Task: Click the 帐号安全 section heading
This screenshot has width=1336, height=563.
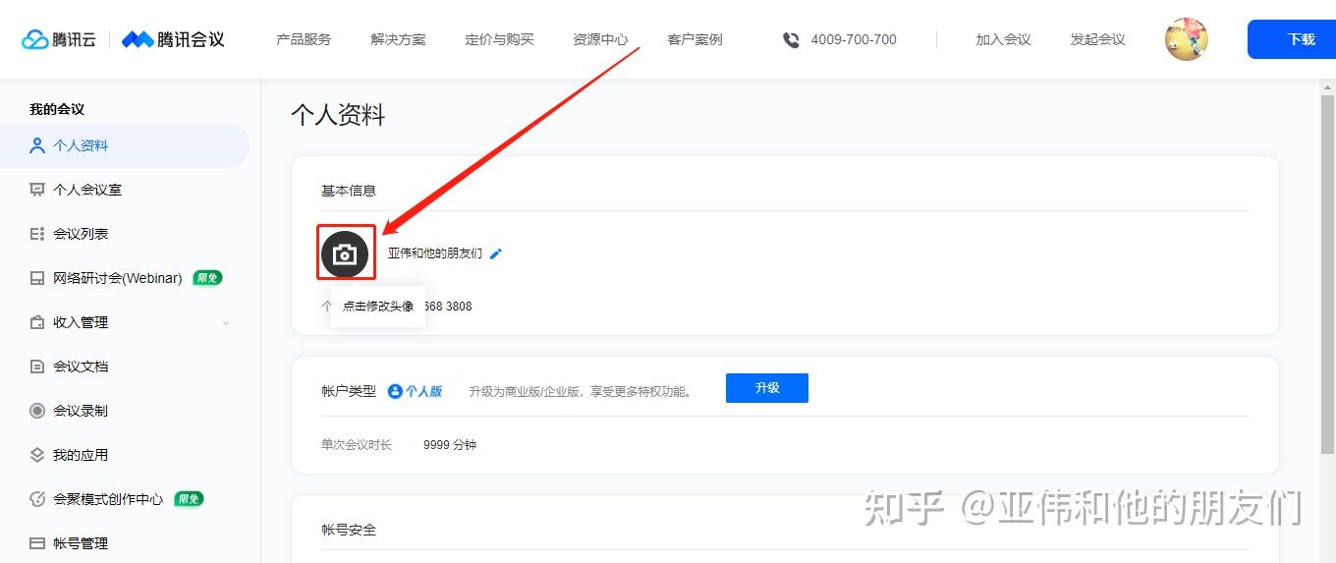Action: pyautogui.click(x=349, y=530)
